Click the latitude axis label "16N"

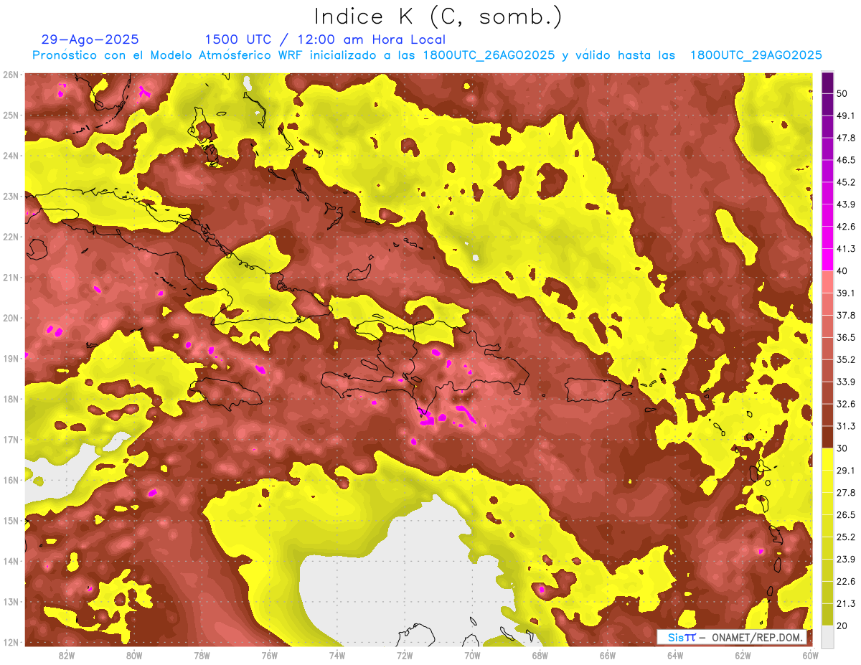(x=11, y=480)
